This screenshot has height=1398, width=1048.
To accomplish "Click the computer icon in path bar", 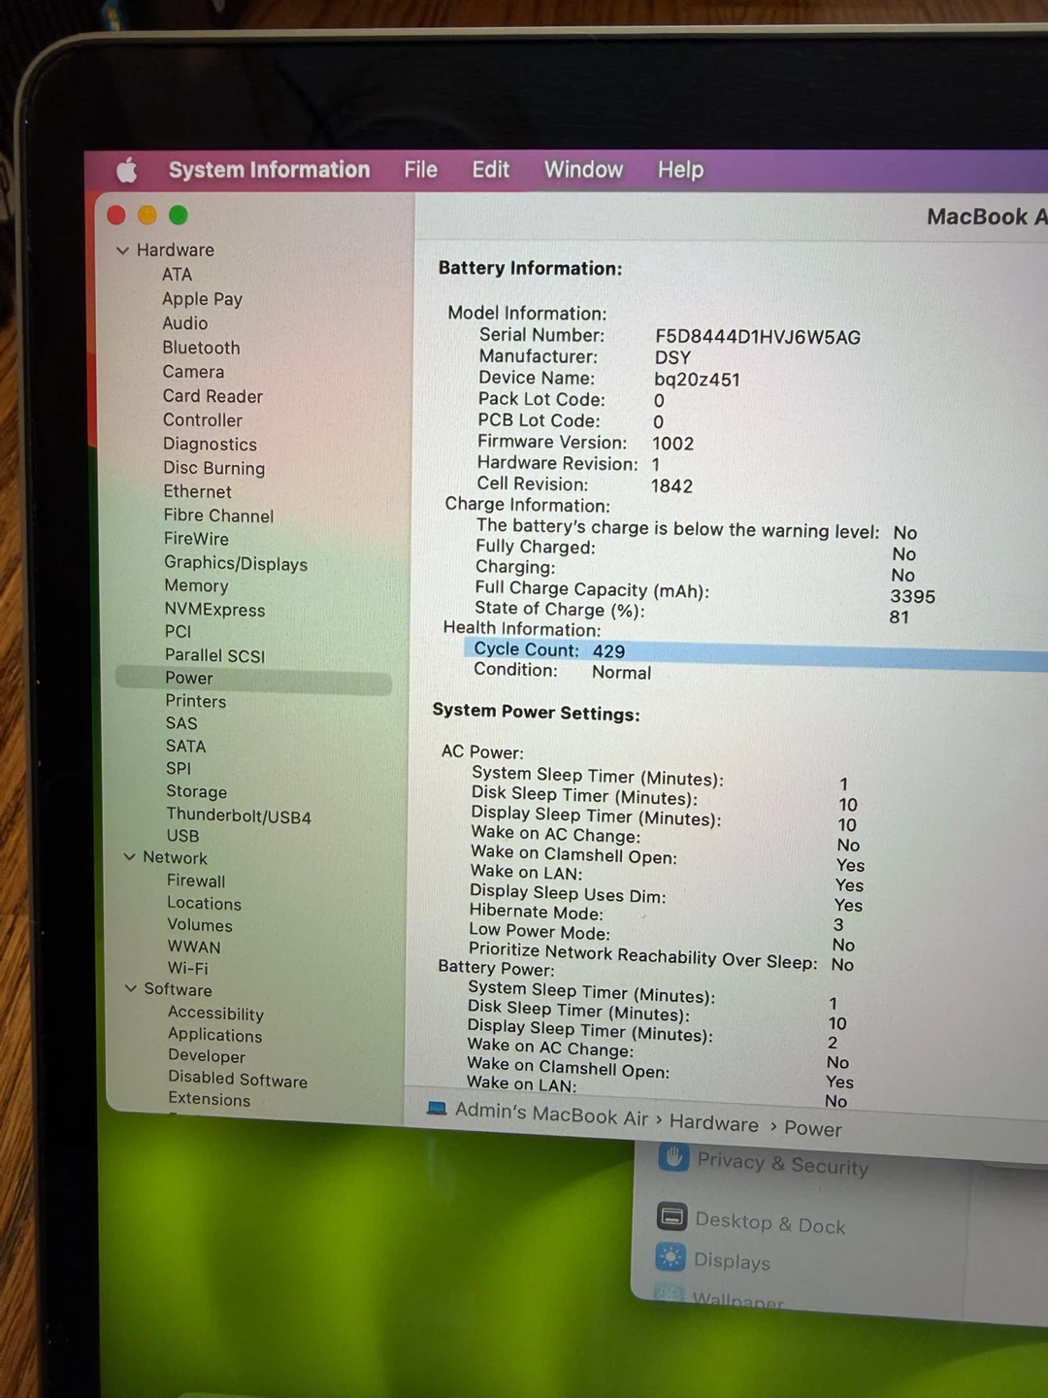I will pyautogui.click(x=437, y=1108).
